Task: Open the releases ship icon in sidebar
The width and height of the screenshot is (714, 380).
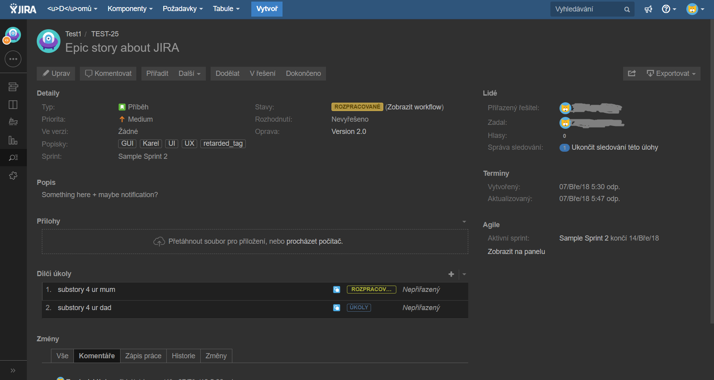Action: (x=13, y=122)
